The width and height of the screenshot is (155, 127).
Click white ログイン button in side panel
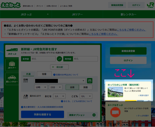click(128, 60)
